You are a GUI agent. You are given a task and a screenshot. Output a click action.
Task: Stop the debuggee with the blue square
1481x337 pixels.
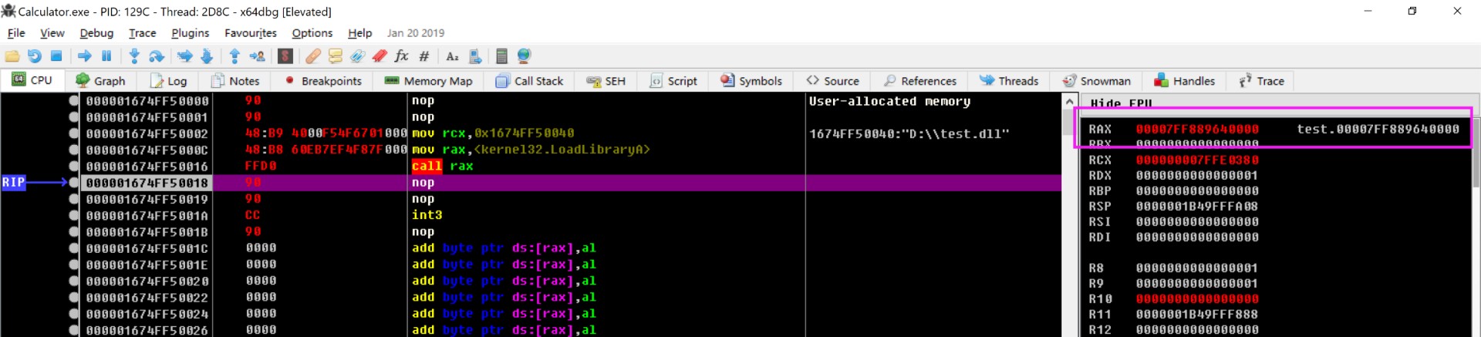[56, 56]
